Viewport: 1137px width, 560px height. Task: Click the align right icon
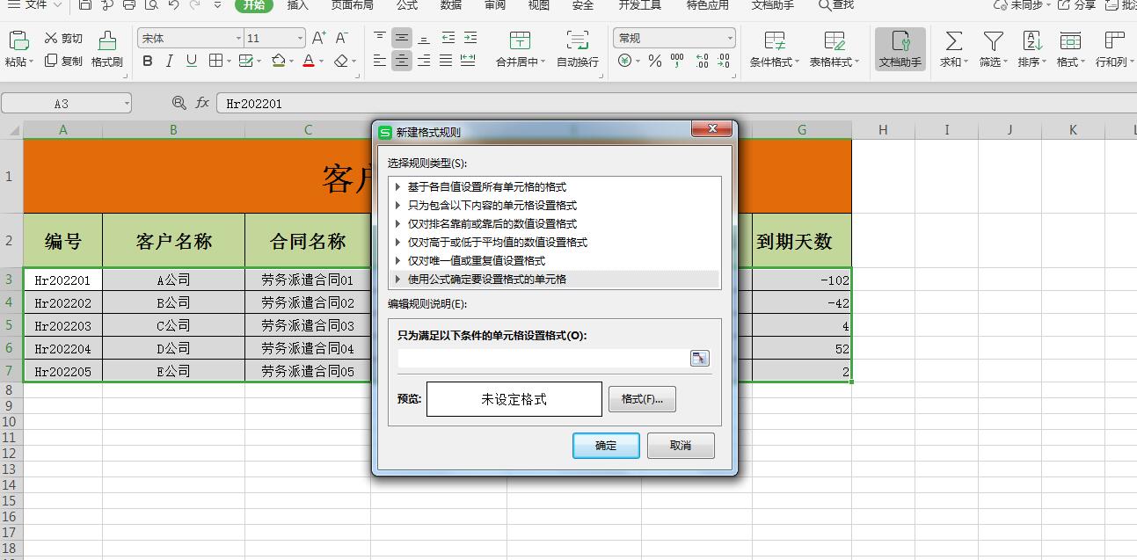pos(424,61)
